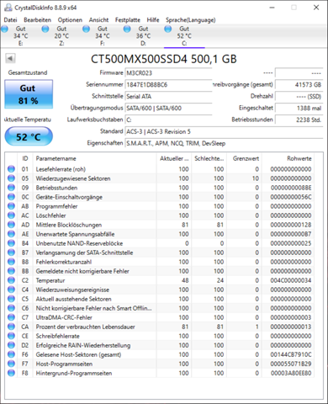This screenshot has height=404, width=328.
Task: Click threshold value 10 of Wiederzugewiesene Sektoren
Action: (255, 178)
